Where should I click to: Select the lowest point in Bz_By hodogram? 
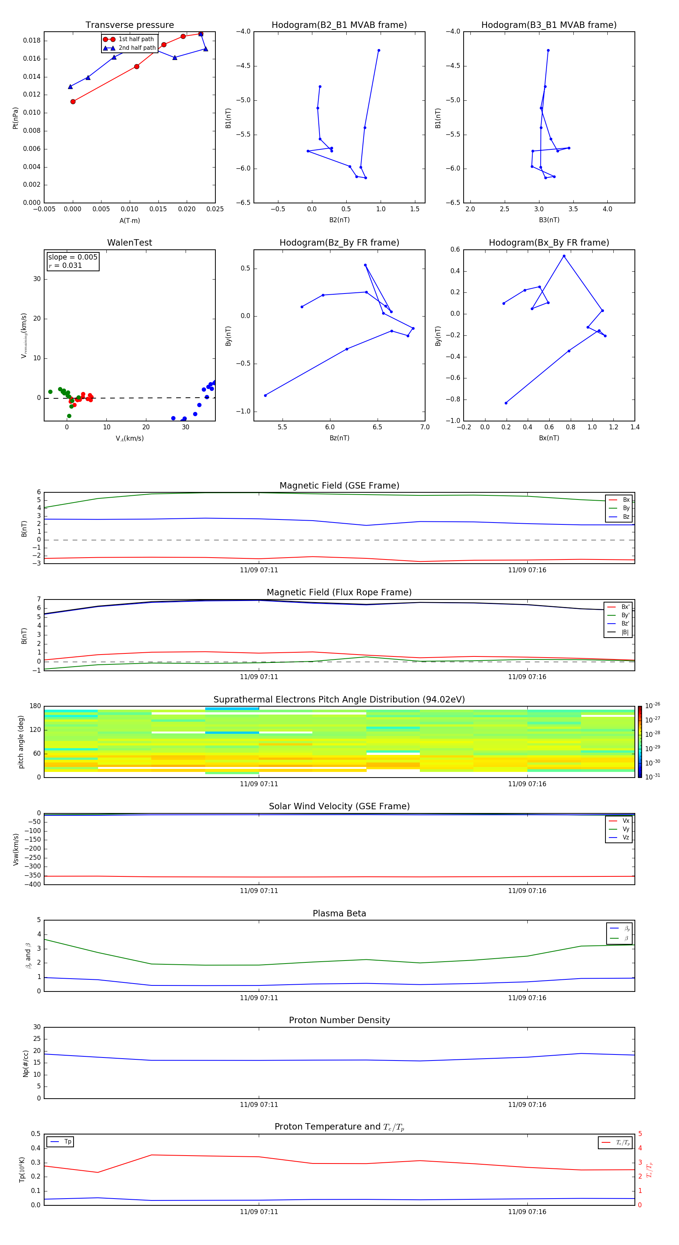pyautogui.click(x=265, y=395)
